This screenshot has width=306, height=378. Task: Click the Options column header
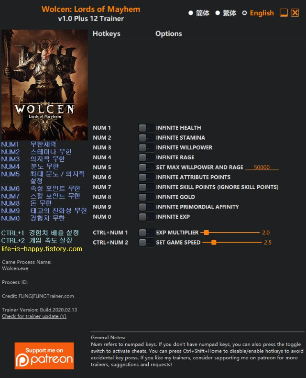(x=169, y=33)
